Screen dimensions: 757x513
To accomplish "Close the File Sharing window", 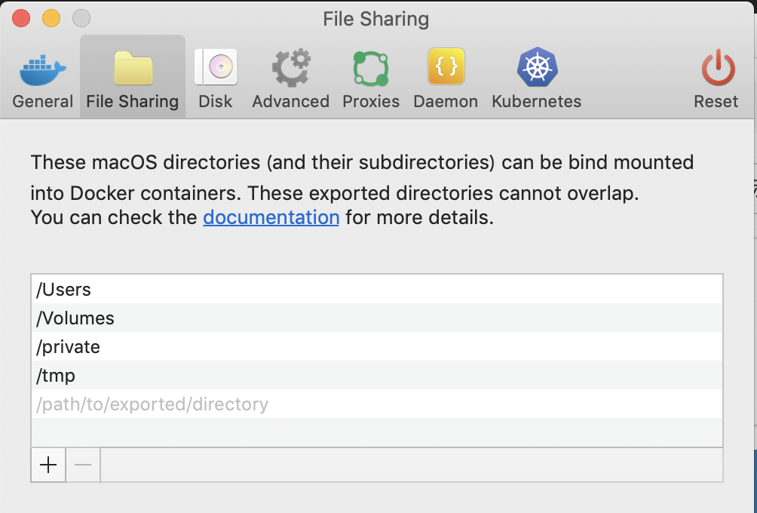I will coord(21,18).
